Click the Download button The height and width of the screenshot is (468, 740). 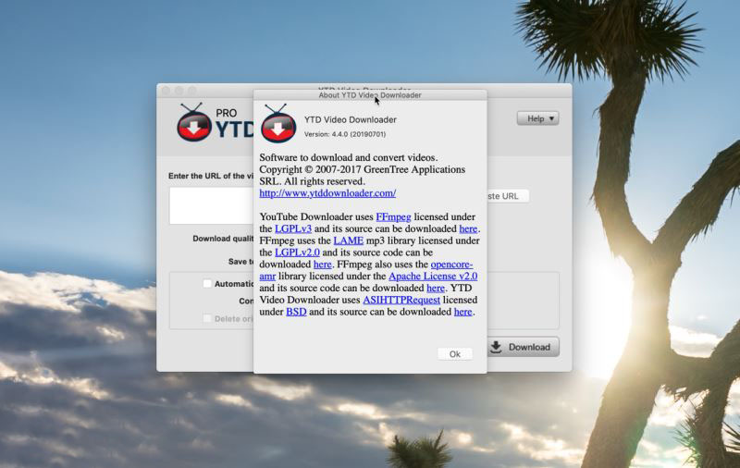tap(523, 347)
